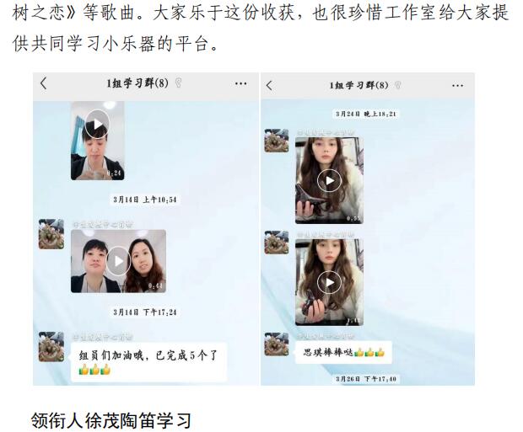523x432 pixels.
Task: Open three-dot menu in left chat
Action: click(240, 83)
